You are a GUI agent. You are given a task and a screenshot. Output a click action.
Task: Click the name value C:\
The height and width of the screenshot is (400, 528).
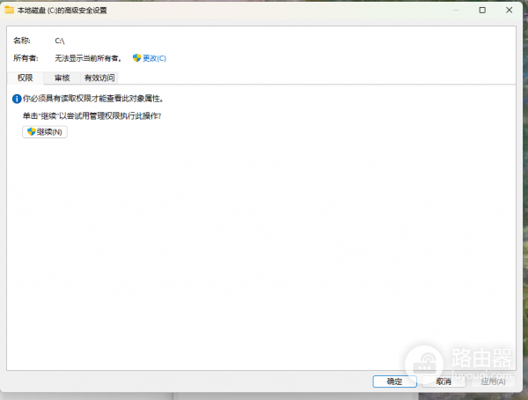tap(60, 41)
